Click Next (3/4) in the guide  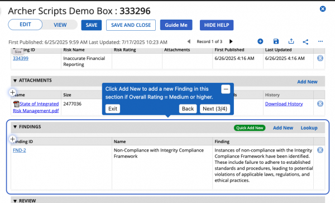(215, 108)
